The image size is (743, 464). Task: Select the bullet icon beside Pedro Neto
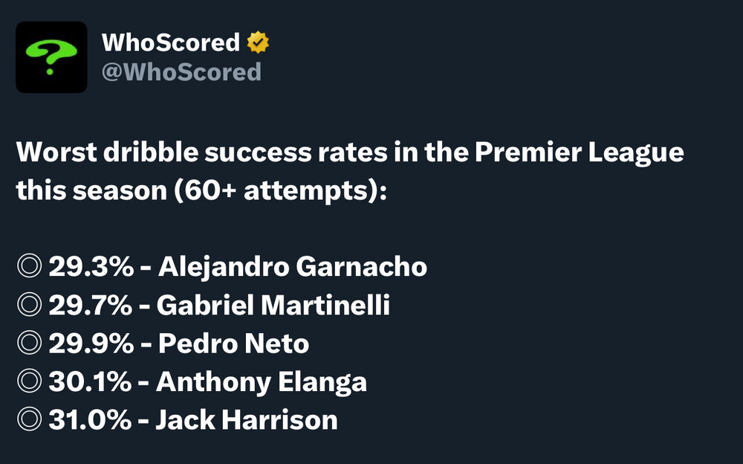pos(30,343)
